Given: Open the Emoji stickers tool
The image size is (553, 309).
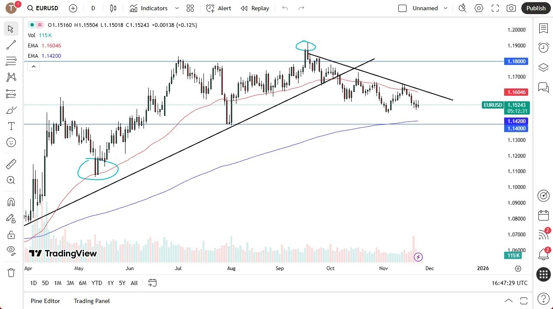Looking at the screenshot, I should (x=11, y=142).
